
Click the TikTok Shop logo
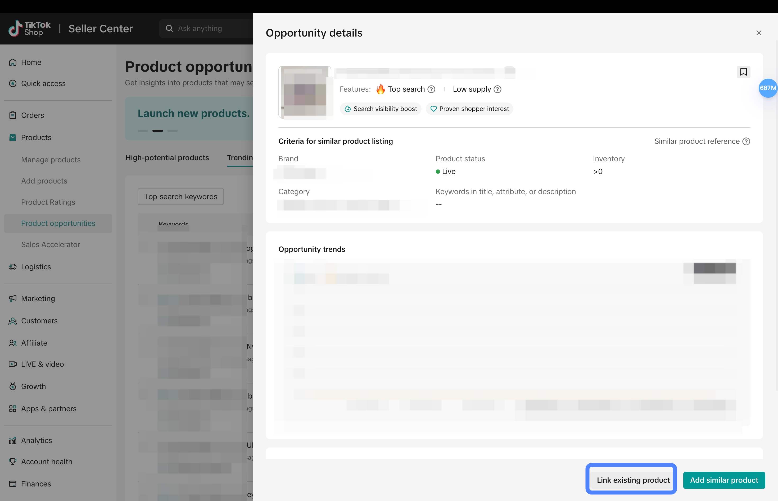point(29,29)
